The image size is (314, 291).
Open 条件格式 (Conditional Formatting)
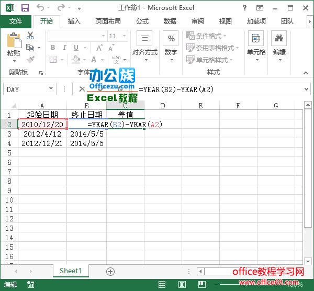[206, 36]
